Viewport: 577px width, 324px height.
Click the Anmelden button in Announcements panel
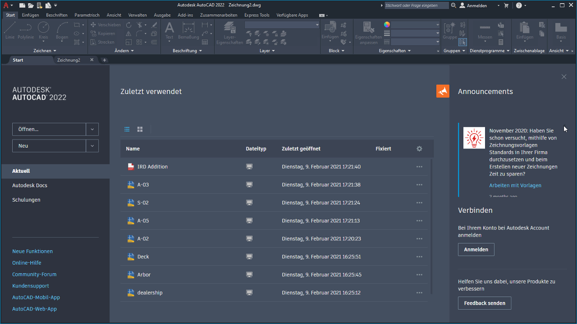[476, 249]
